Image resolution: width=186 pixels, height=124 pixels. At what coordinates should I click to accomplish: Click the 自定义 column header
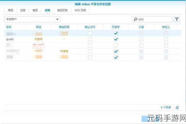166,27
